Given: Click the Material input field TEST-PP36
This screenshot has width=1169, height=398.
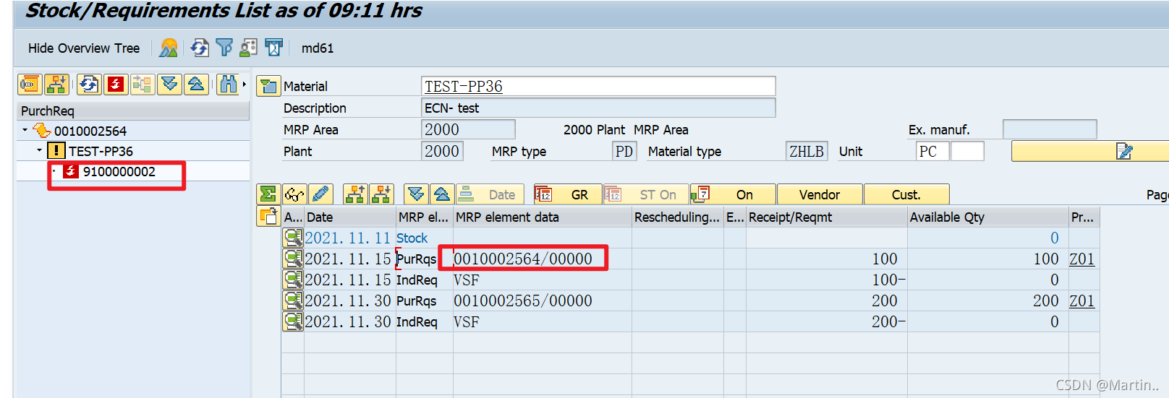Looking at the screenshot, I should [x=598, y=86].
